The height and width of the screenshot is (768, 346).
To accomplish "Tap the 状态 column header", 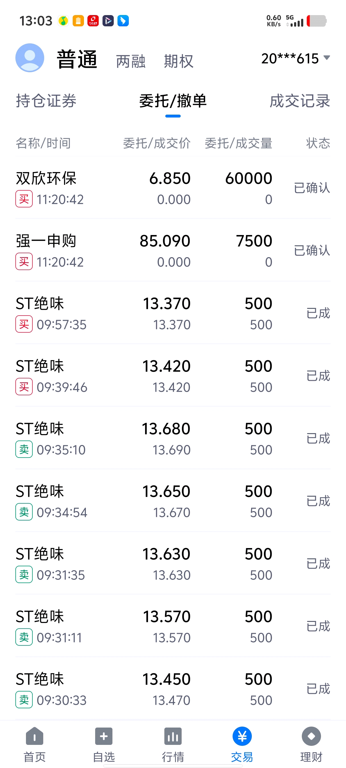I will pyautogui.click(x=318, y=143).
